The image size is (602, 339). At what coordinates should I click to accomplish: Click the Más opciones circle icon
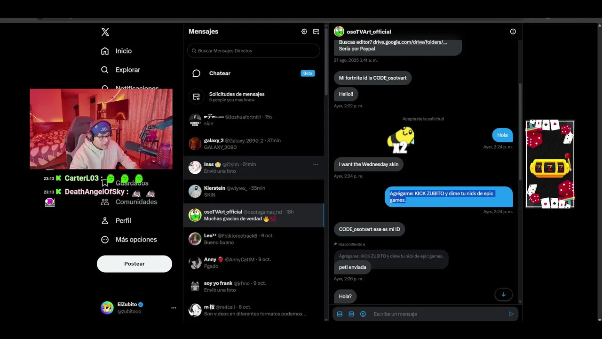(x=105, y=240)
